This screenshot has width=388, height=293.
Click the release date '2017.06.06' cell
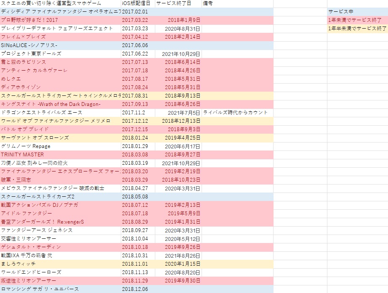click(x=138, y=45)
